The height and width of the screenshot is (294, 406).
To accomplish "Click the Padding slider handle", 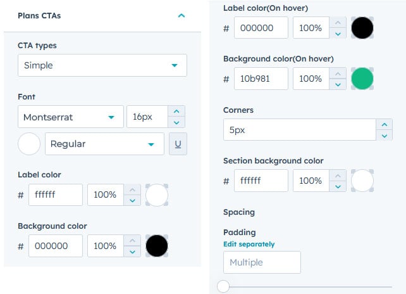I will pyautogui.click(x=223, y=286).
